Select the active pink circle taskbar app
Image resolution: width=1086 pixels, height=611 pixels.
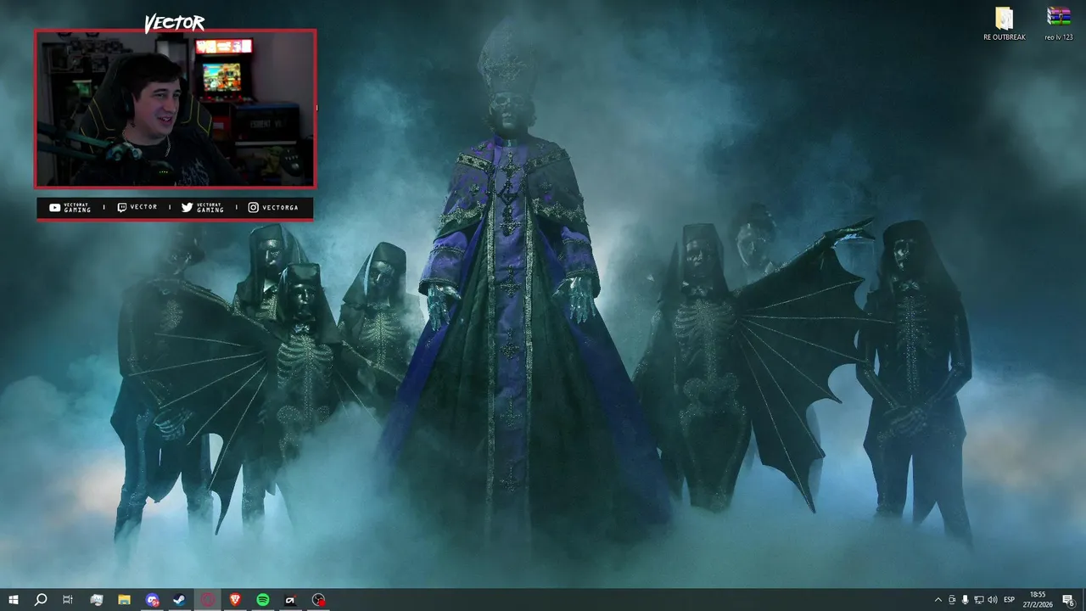[208, 600]
